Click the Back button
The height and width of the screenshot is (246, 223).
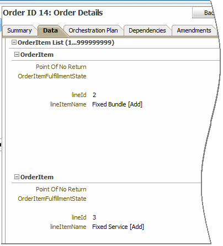pyautogui.click(x=203, y=13)
